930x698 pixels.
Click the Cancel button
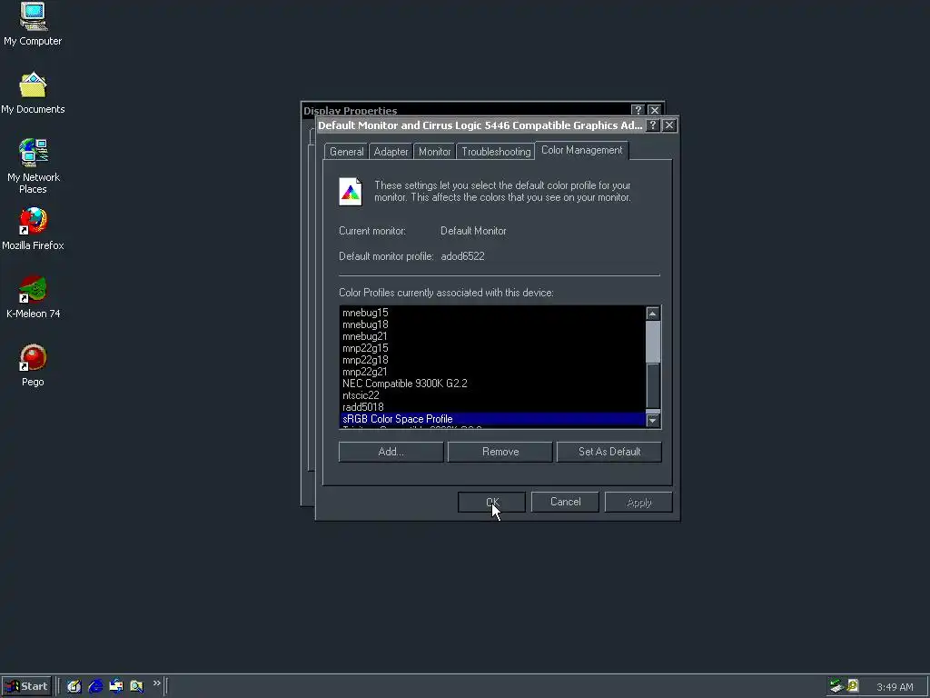coord(565,502)
